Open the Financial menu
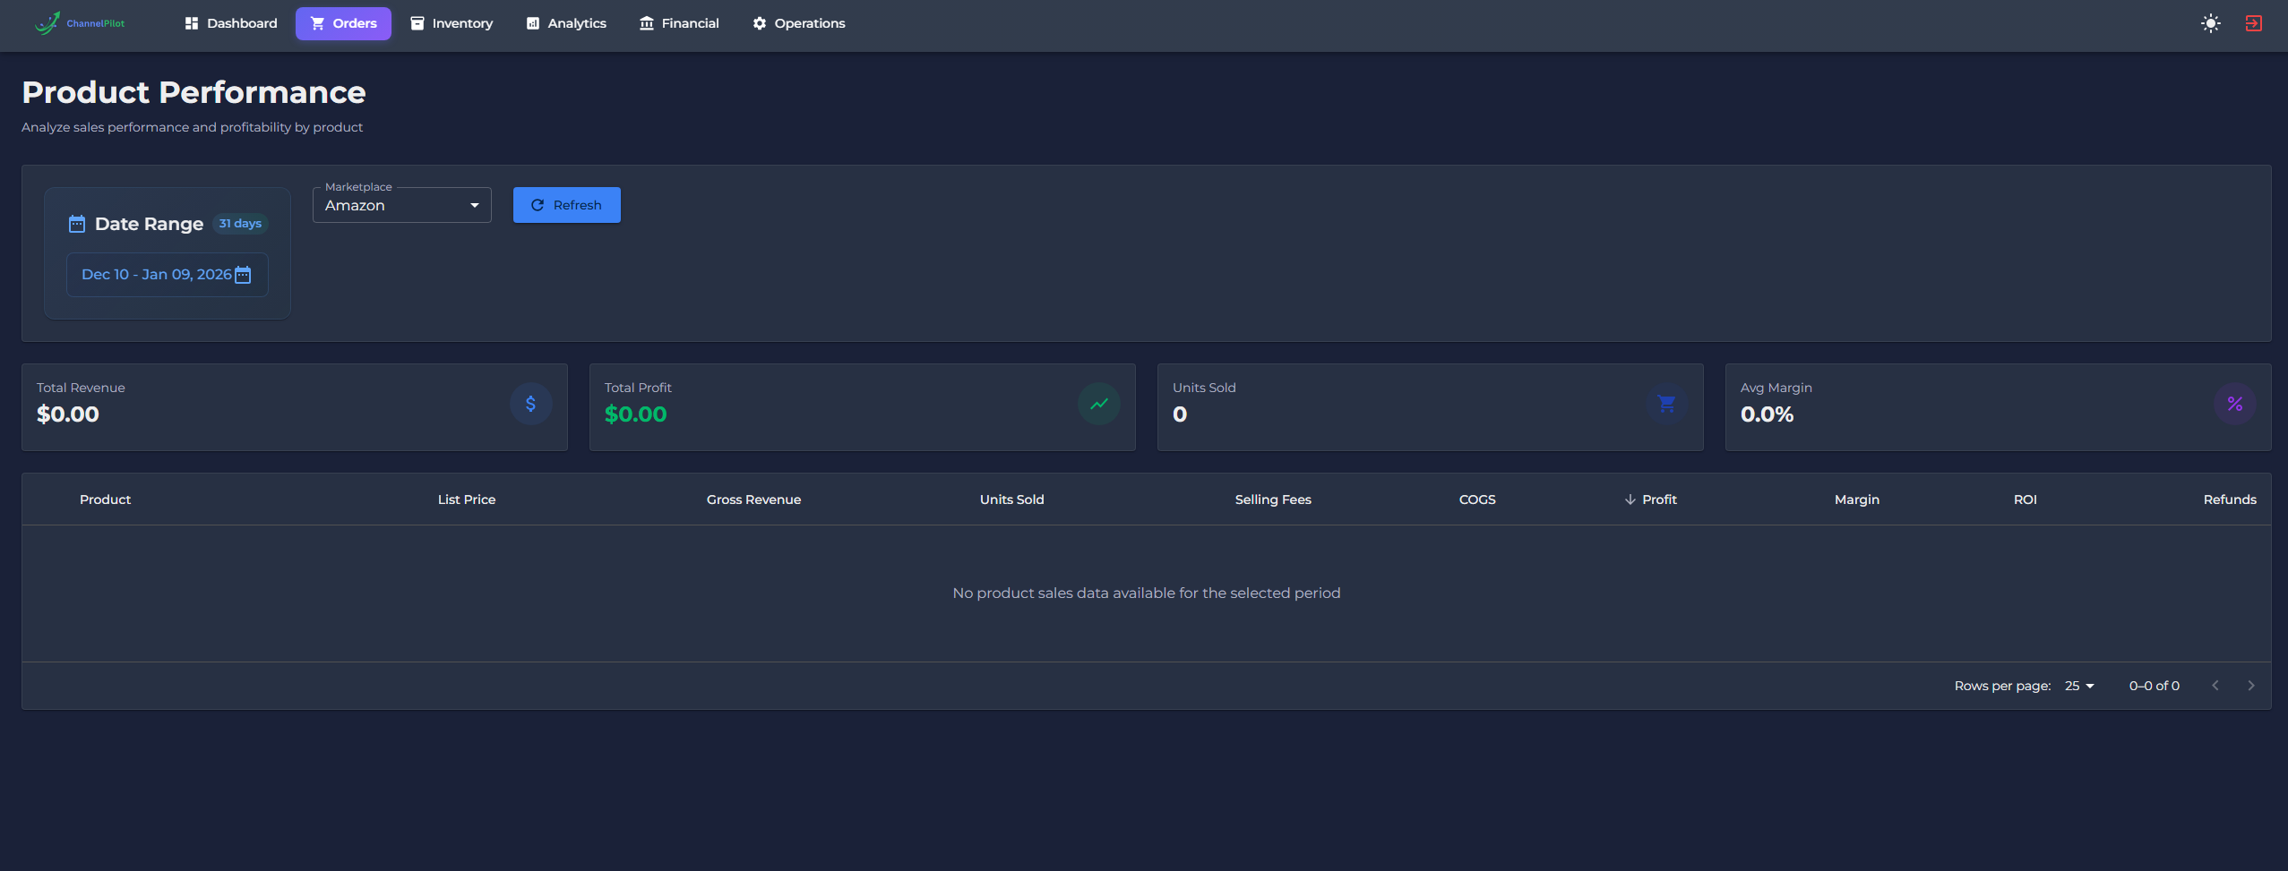2288x871 pixels. (x=679, y=23)
